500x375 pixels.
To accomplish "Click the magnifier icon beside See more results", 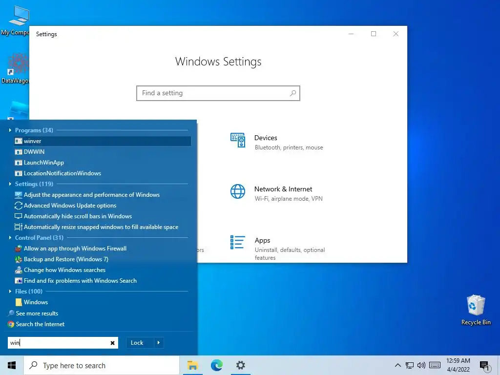I will tap(11, 313).
